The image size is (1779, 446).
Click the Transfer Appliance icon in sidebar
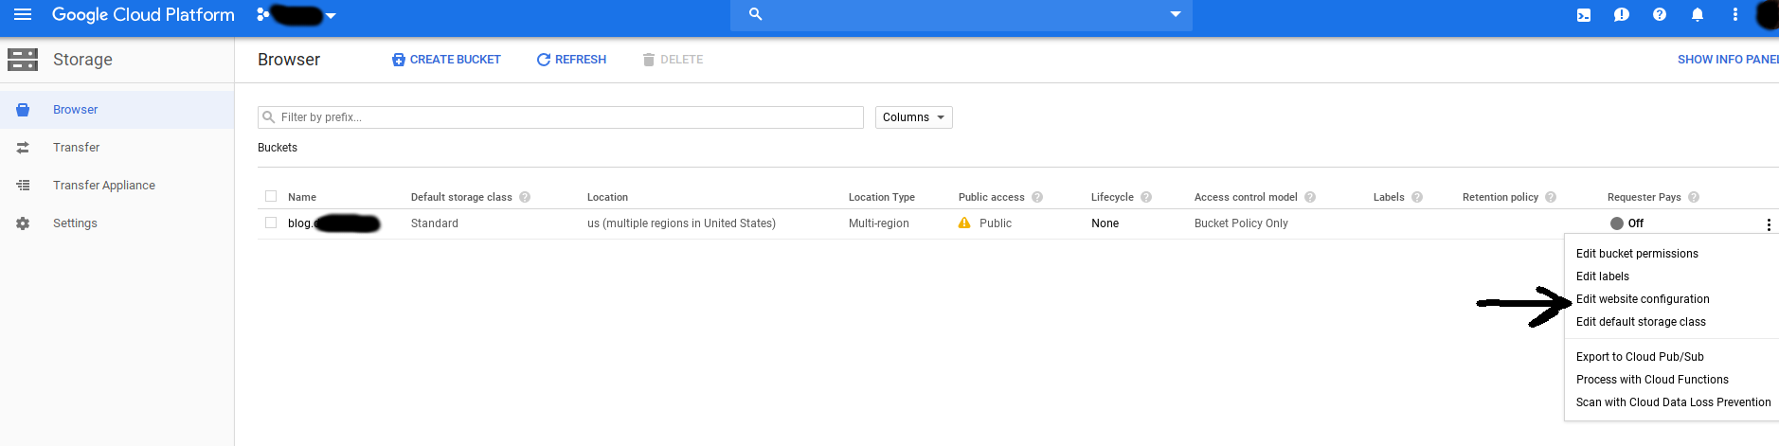coord(23,186)
